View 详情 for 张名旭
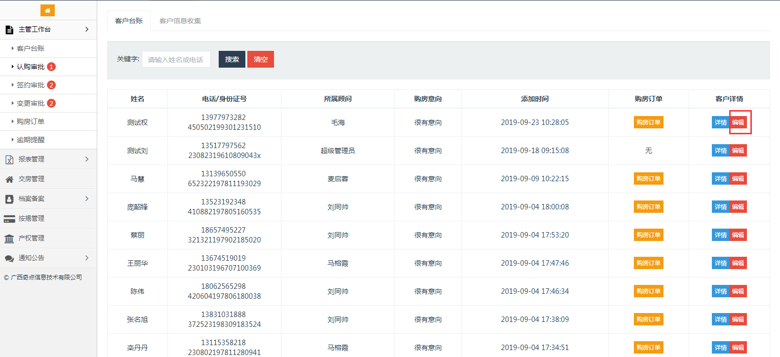This screenshot has height=357, width=780. click(x=721, y=319)
